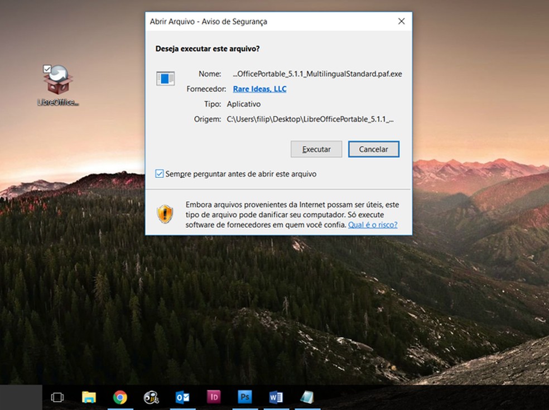Toggle the LibreOffice desktop icon selection checkbox
The width and height of the screenshot is (549, 410).
(47, 69)
